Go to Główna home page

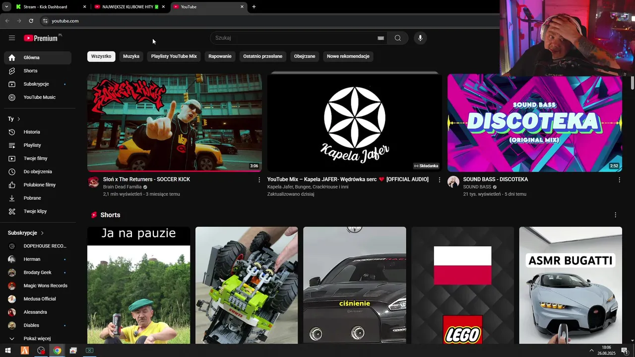pos(38,58)
